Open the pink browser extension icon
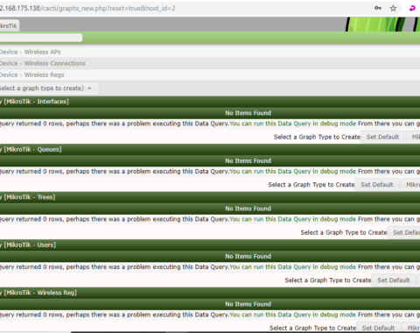The image size is (420, 333). coord(412,8)
